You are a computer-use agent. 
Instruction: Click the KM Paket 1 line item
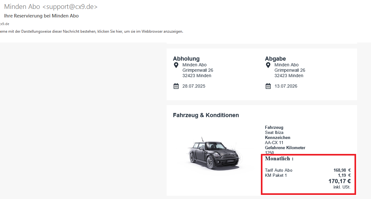point(276,175)
